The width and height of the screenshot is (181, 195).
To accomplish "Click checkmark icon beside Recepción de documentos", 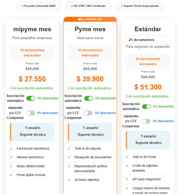I will (x=69, y=157).
